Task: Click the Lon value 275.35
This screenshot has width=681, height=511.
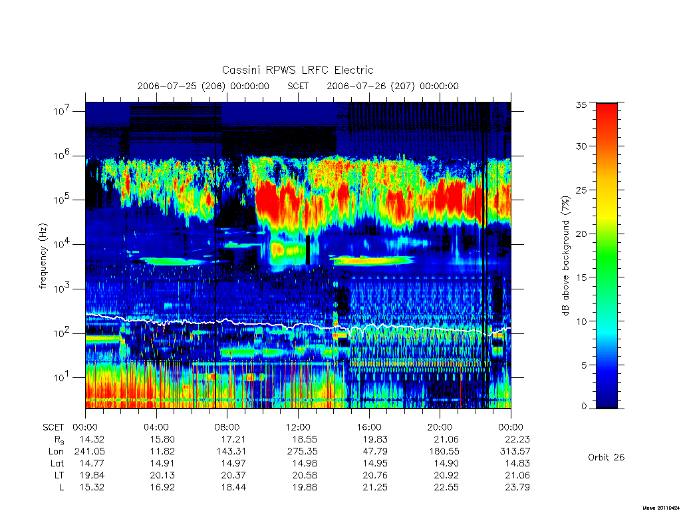Action: tap(303, 452)
